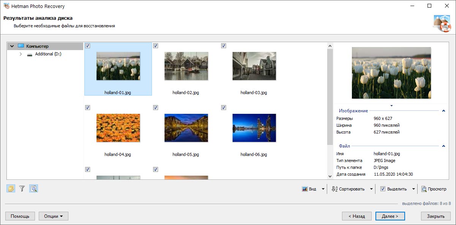Collapse the Компьютер tree node
Screen dimensions: 456x225
(x=12, y=46)
